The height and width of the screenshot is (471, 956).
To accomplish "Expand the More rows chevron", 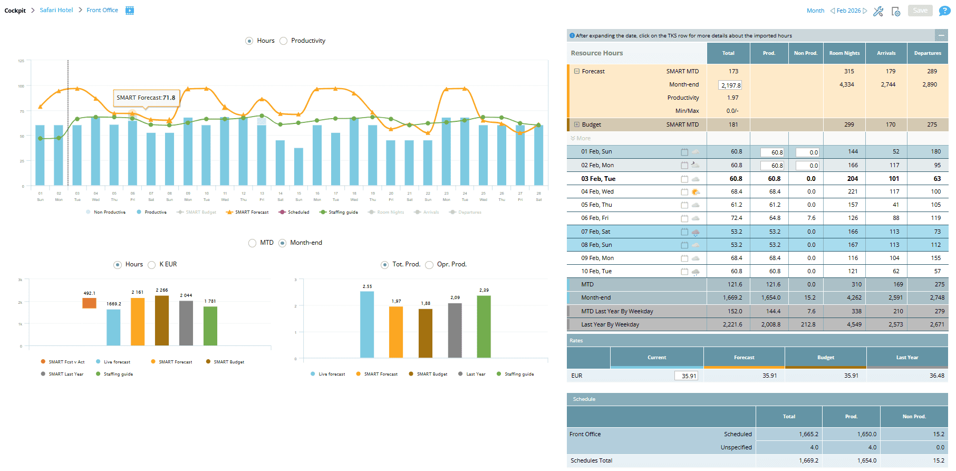I will pos(573,138).
